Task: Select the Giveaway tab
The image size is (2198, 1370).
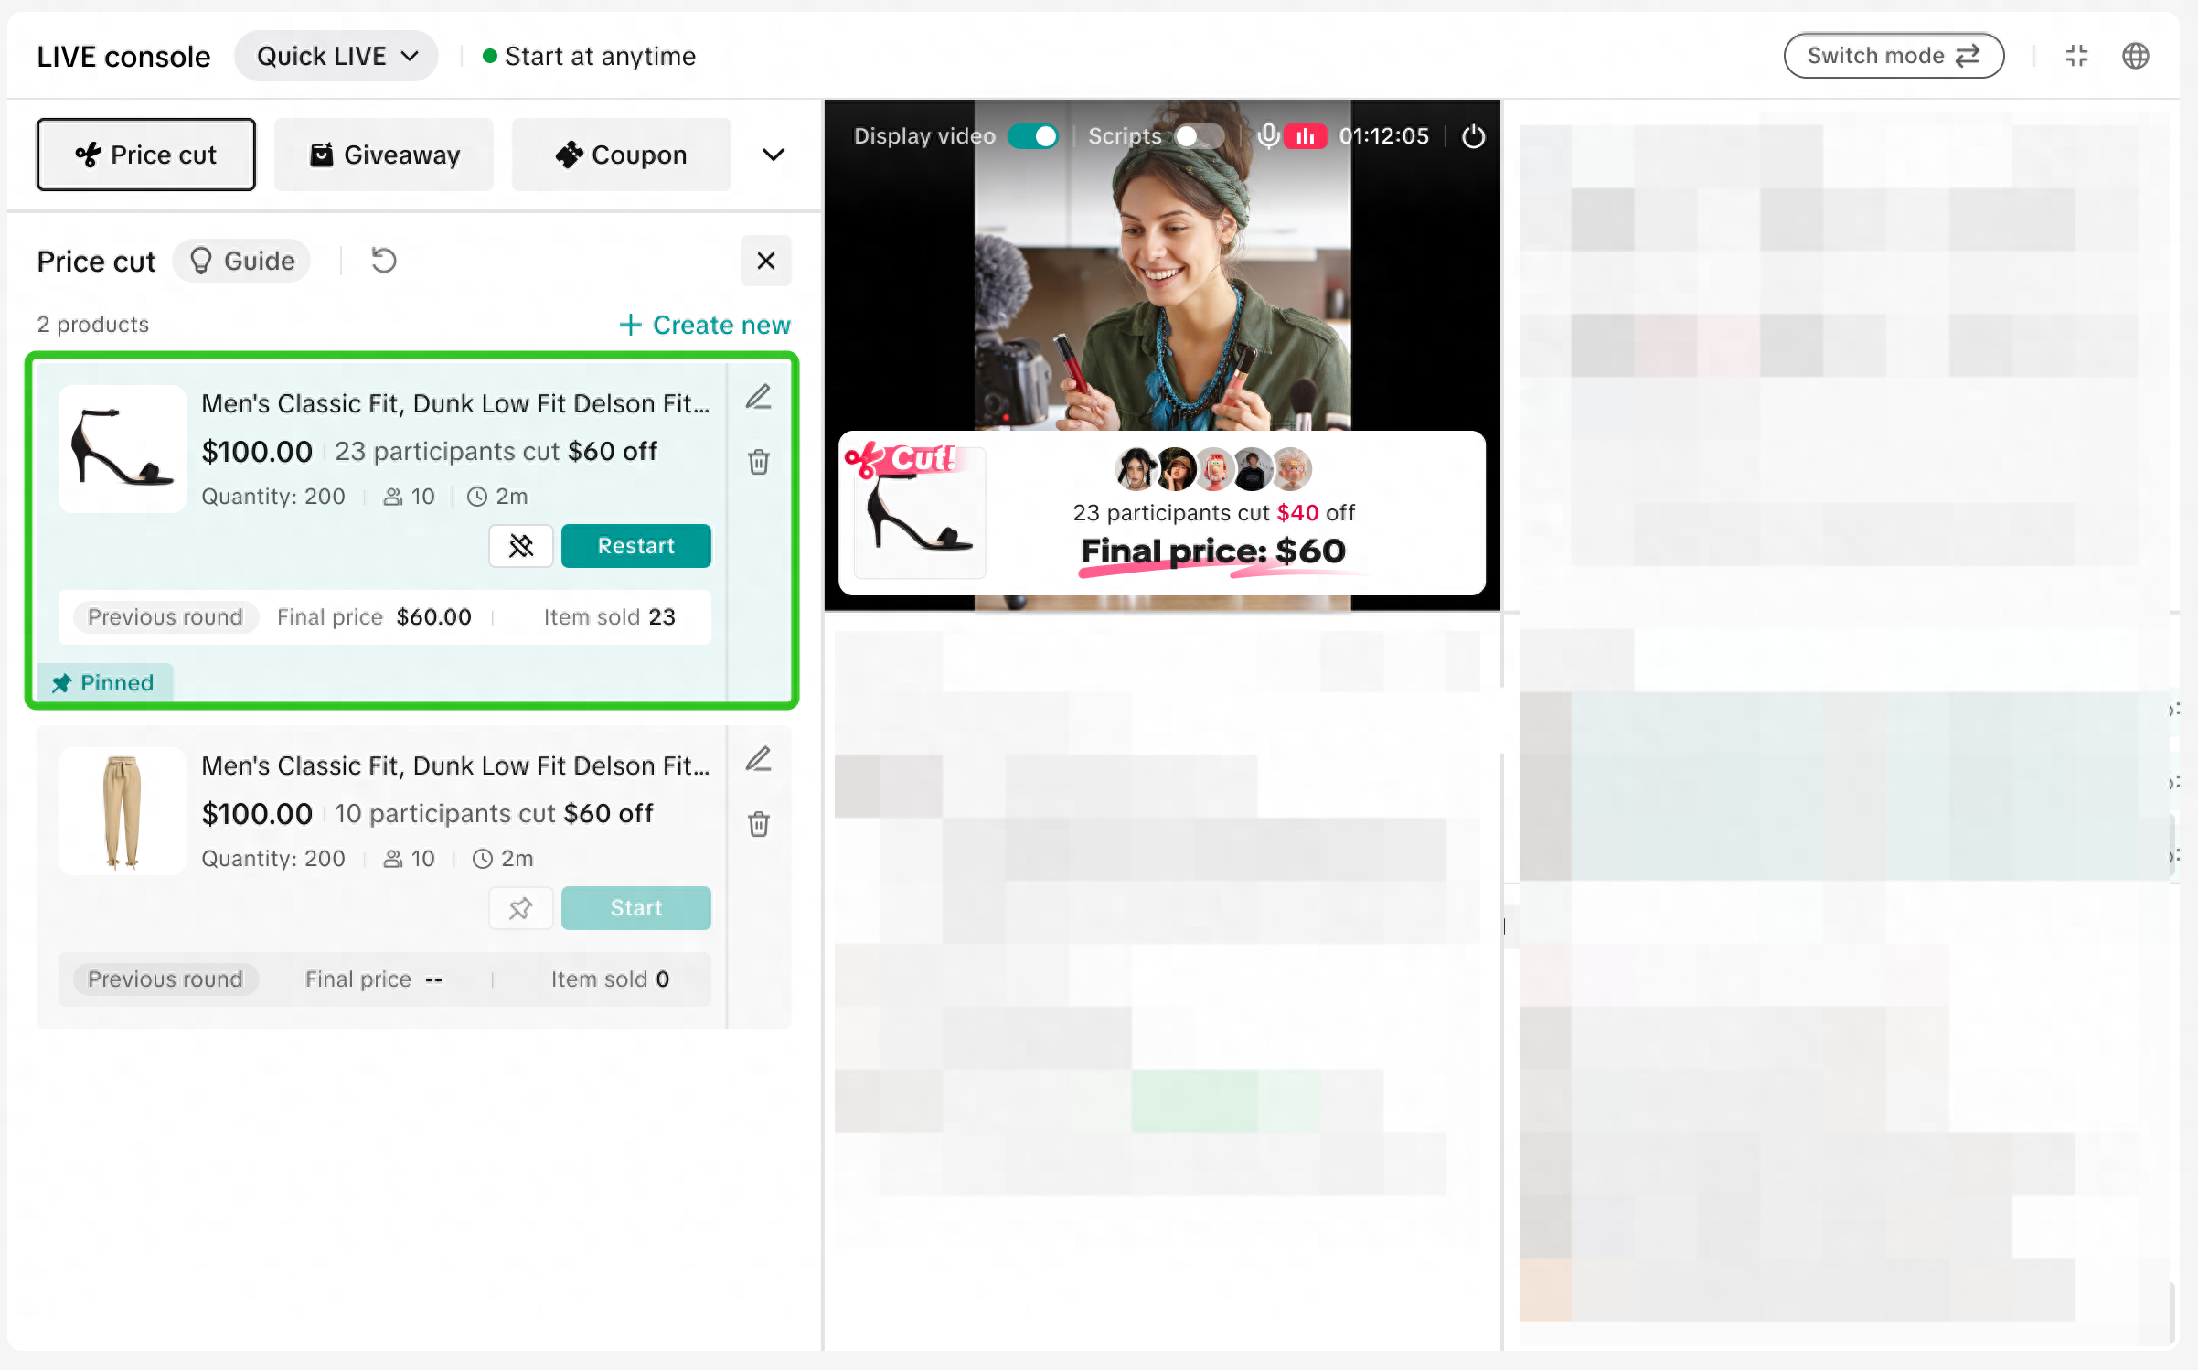Action: (x=384, y=155)
